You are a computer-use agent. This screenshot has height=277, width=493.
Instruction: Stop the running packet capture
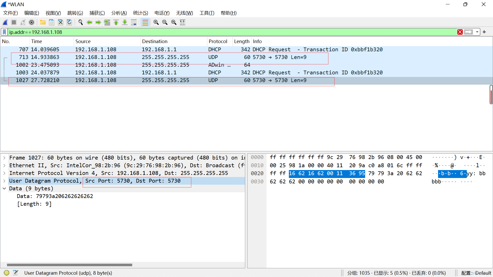[14, 22]
